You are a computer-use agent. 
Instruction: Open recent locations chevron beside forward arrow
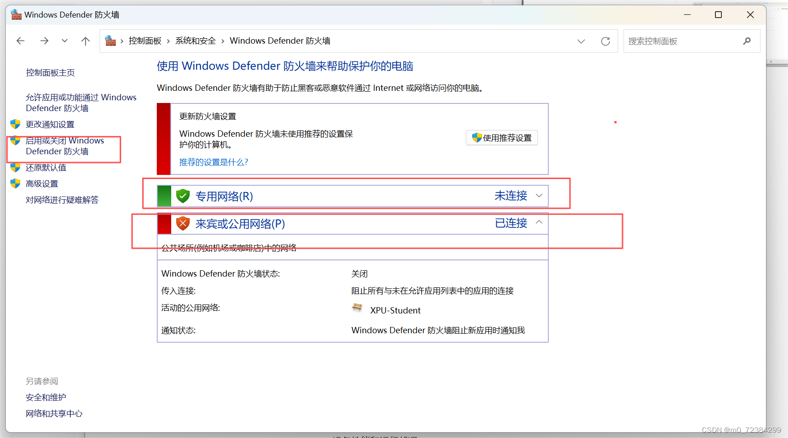(65, 41)
